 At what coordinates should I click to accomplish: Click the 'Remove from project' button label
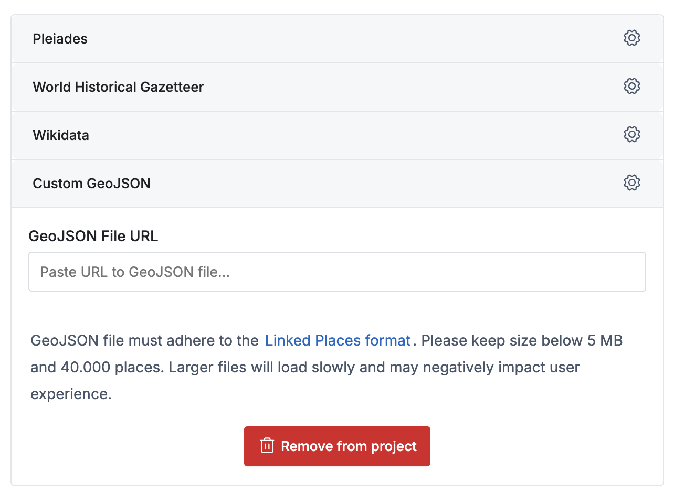coord(349,446)
